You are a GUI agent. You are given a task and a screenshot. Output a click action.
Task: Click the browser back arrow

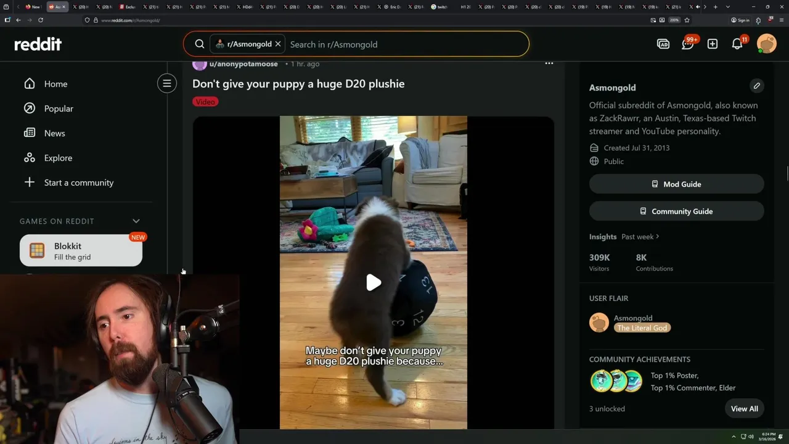coord(18,20)
